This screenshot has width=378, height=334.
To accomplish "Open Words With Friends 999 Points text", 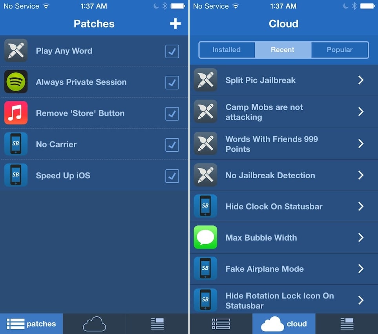I will point(272,144).
